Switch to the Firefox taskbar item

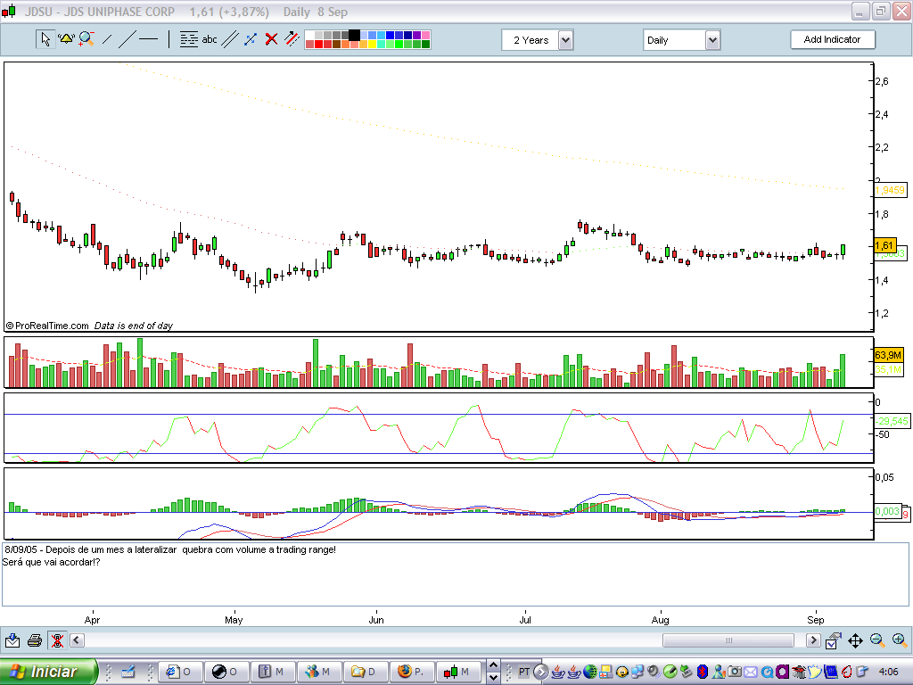tap(411, 672)
